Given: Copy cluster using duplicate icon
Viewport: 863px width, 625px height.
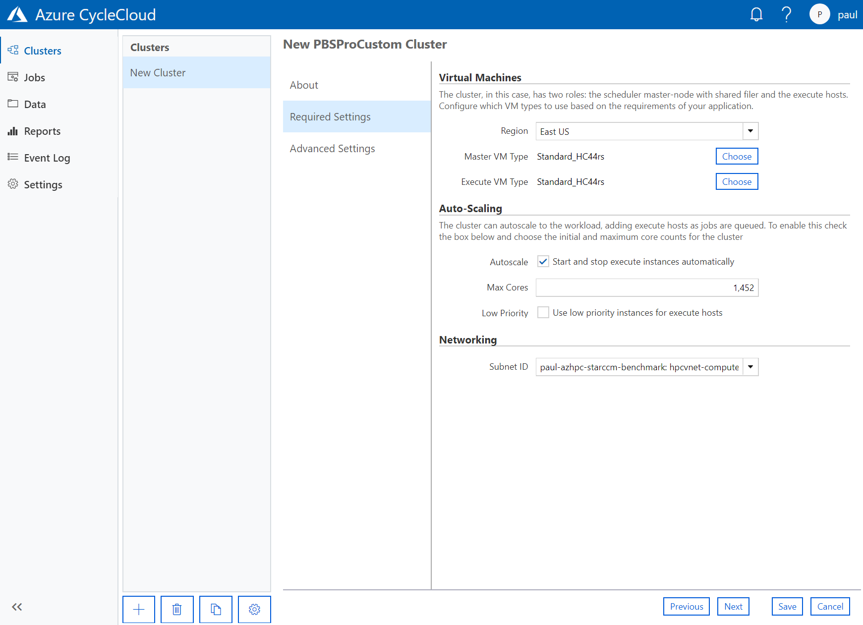Looking at the screenshot, I should tap(216, 609).
